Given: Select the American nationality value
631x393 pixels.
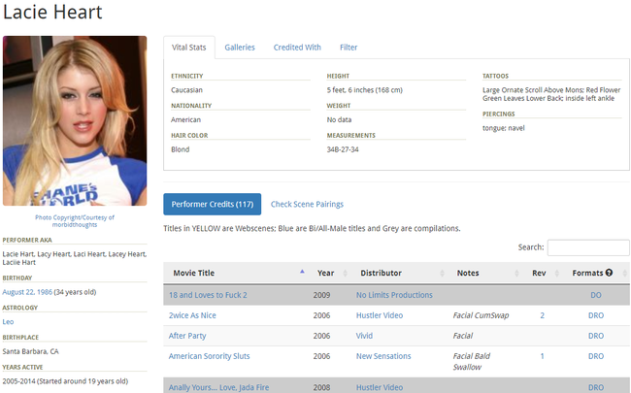Looking at the screenshot, I should [x=185, y=120].
